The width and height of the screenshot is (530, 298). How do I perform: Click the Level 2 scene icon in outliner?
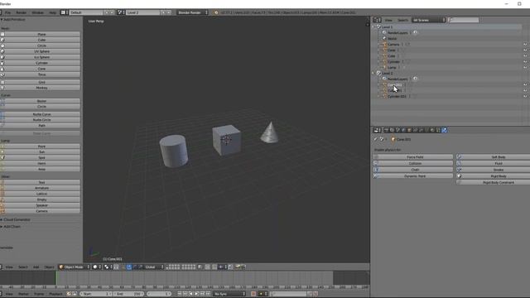pos(378,73)
